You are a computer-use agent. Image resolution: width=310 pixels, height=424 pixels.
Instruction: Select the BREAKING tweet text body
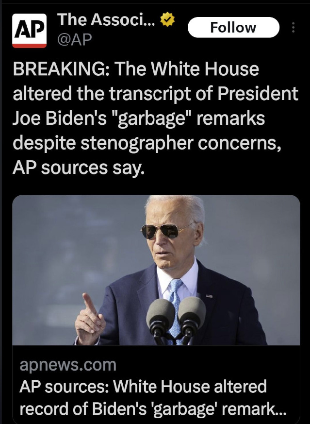click(155, 118)
